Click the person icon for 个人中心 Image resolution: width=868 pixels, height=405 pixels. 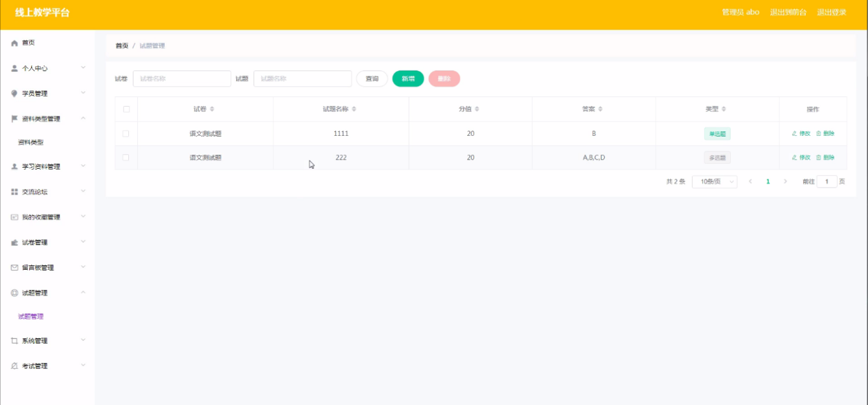(14, 68)
